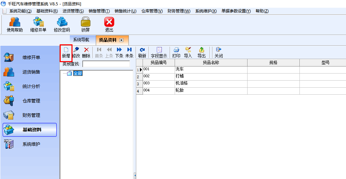Image resolution: width=346 pixels, height=179 pixels.
Task: Select row 003 机油格 in table
Action: point(241,84)
